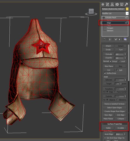Open the Utilities hammer icon

[126, 4]
